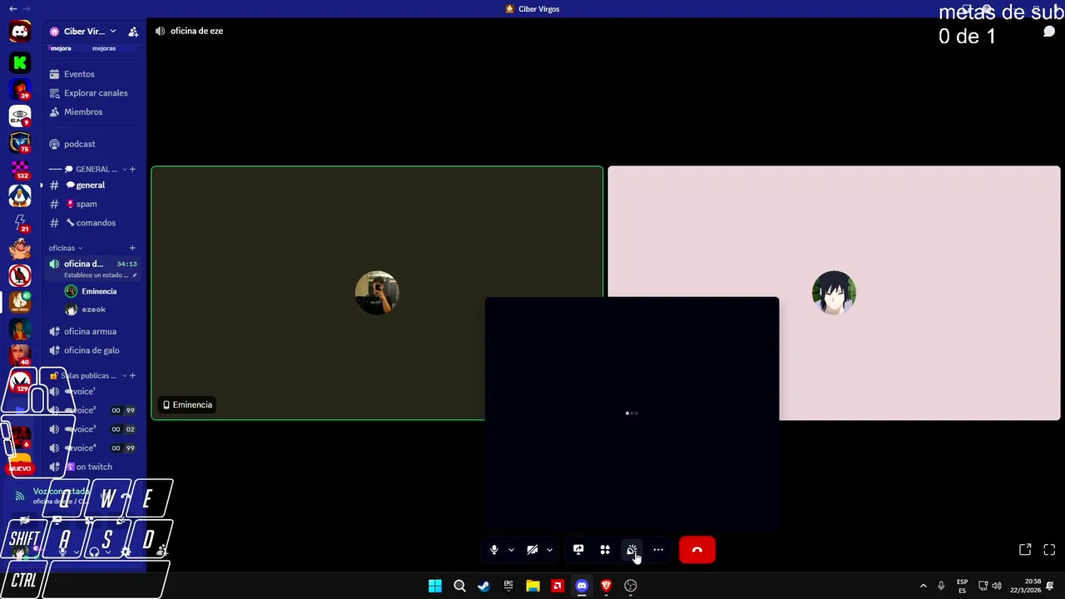The height and width of the screenshot is (599, 1065).
Task: Open the red prohibited-chair server icon
Action: [20, 275]
